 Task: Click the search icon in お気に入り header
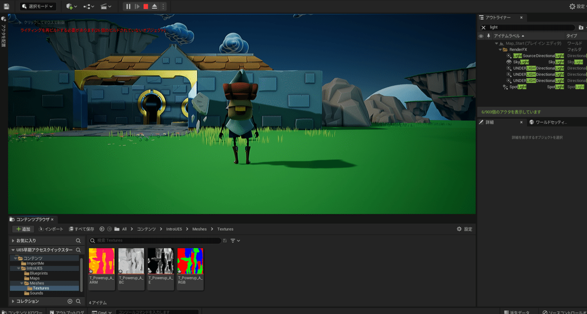(x=78, y=241)
